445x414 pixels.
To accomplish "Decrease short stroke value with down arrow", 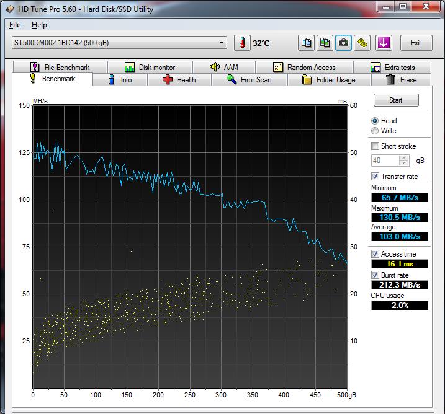I will 404,163.
